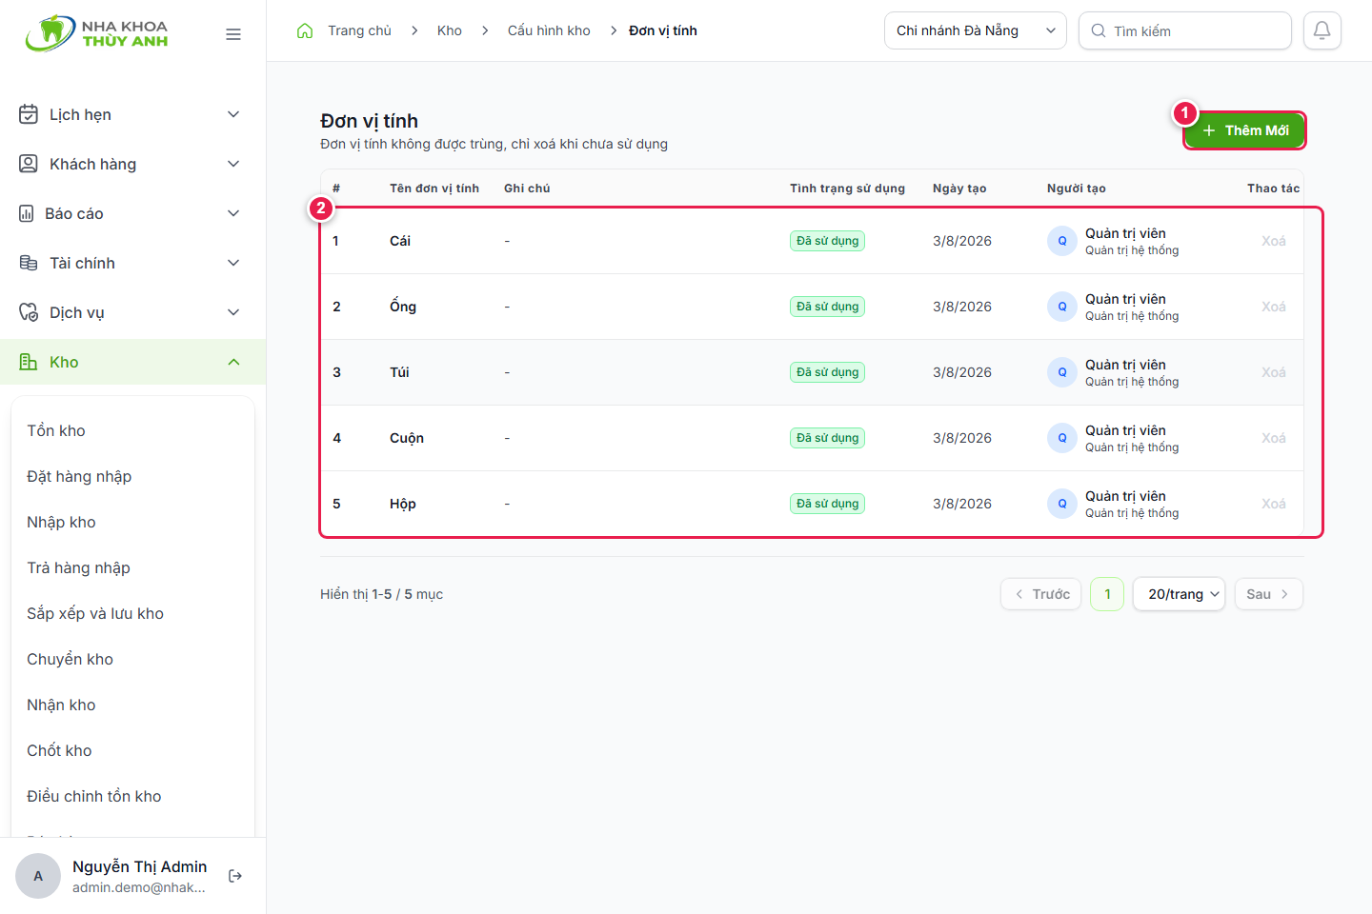
Task: Select Nhập kho in the sidebar
Action: click(x=61, y=522)
